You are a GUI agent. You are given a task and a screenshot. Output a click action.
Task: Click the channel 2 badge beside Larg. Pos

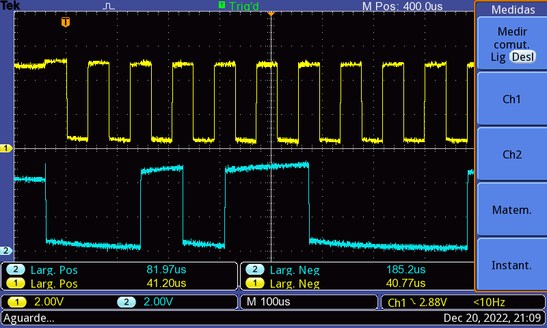[15, 269]
